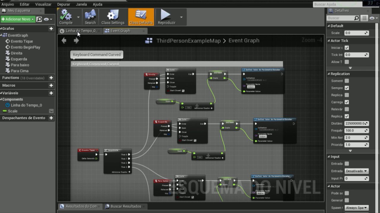Image resolution: width=380 pixels, height=213 pixels.
Task: Click the magnifier icon in Meu Esquema panel
Action: 39,19
